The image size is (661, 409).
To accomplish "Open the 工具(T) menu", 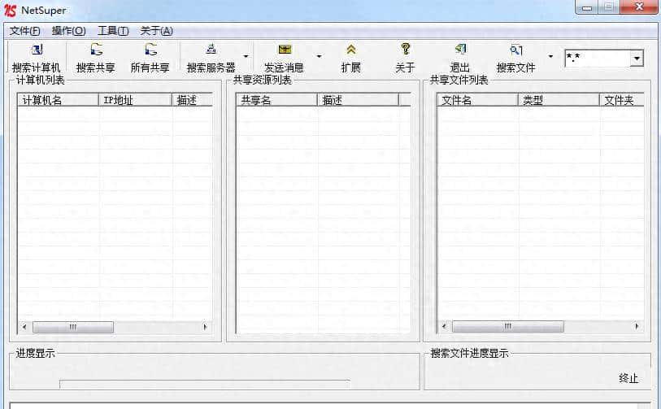I will 113,31.
